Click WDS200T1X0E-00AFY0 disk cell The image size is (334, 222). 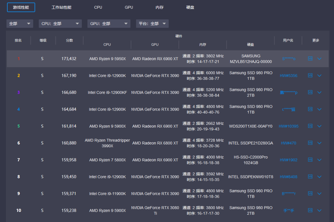click(251, 126)
